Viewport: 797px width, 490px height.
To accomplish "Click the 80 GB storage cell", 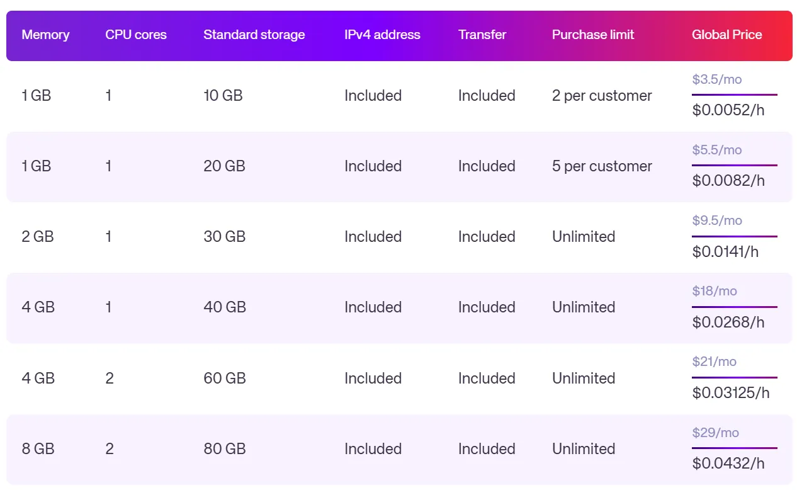I will pos(224,449).
